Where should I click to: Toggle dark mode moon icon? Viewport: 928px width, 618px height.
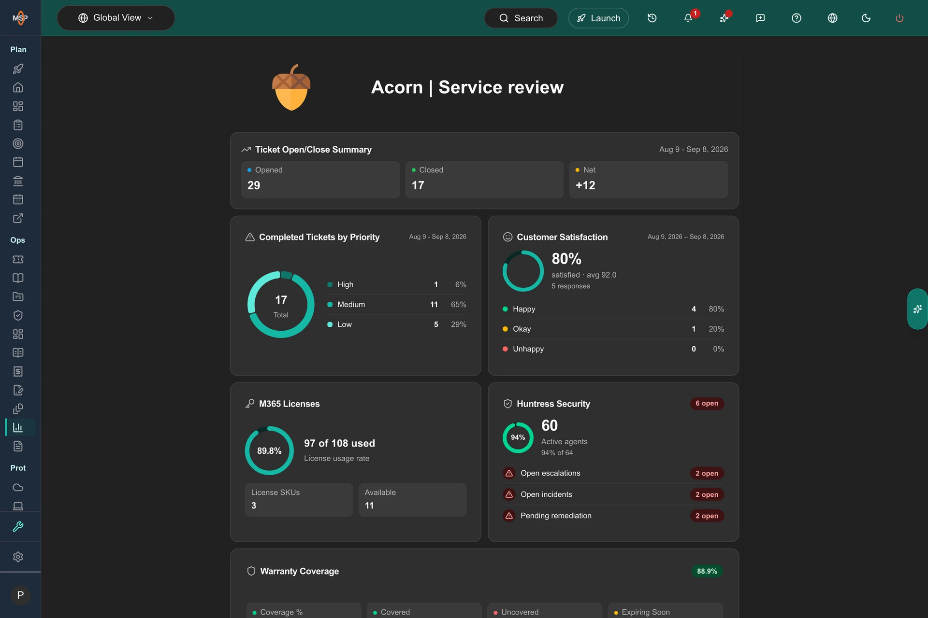tap(866, 18)
